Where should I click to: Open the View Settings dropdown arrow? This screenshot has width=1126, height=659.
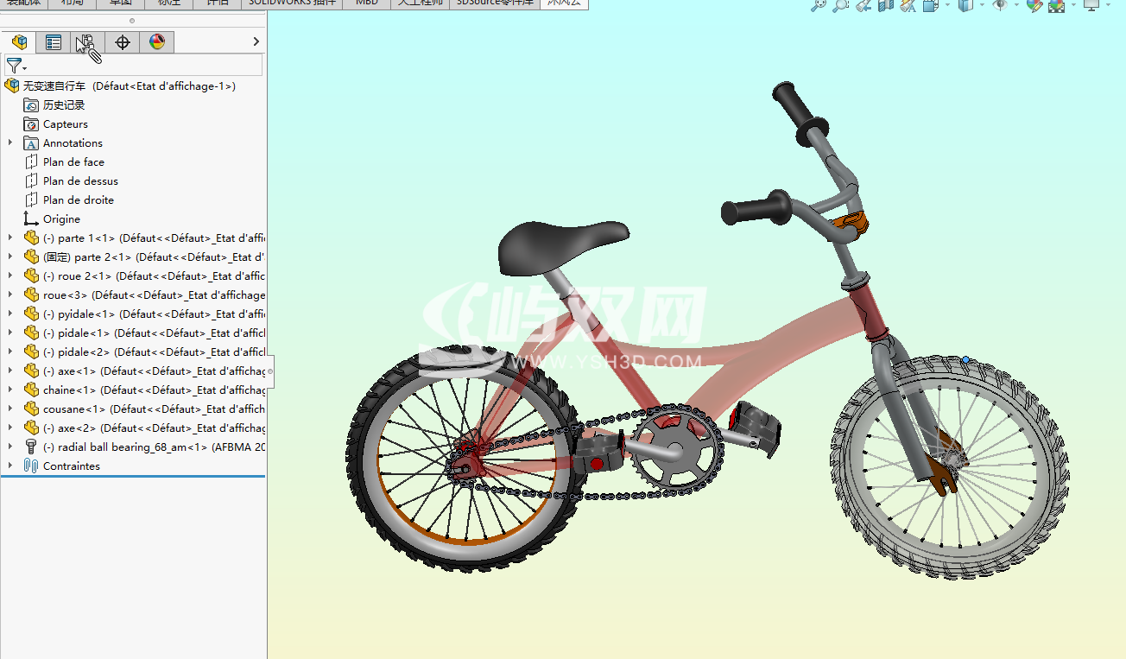(1109, 5)
